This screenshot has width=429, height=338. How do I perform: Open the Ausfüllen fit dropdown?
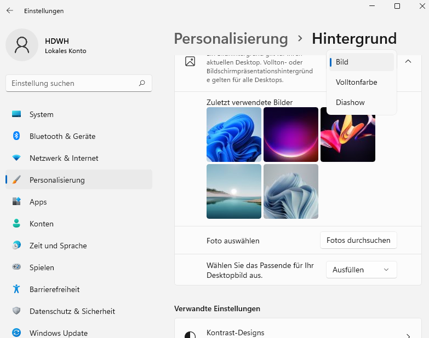[362, 270]
